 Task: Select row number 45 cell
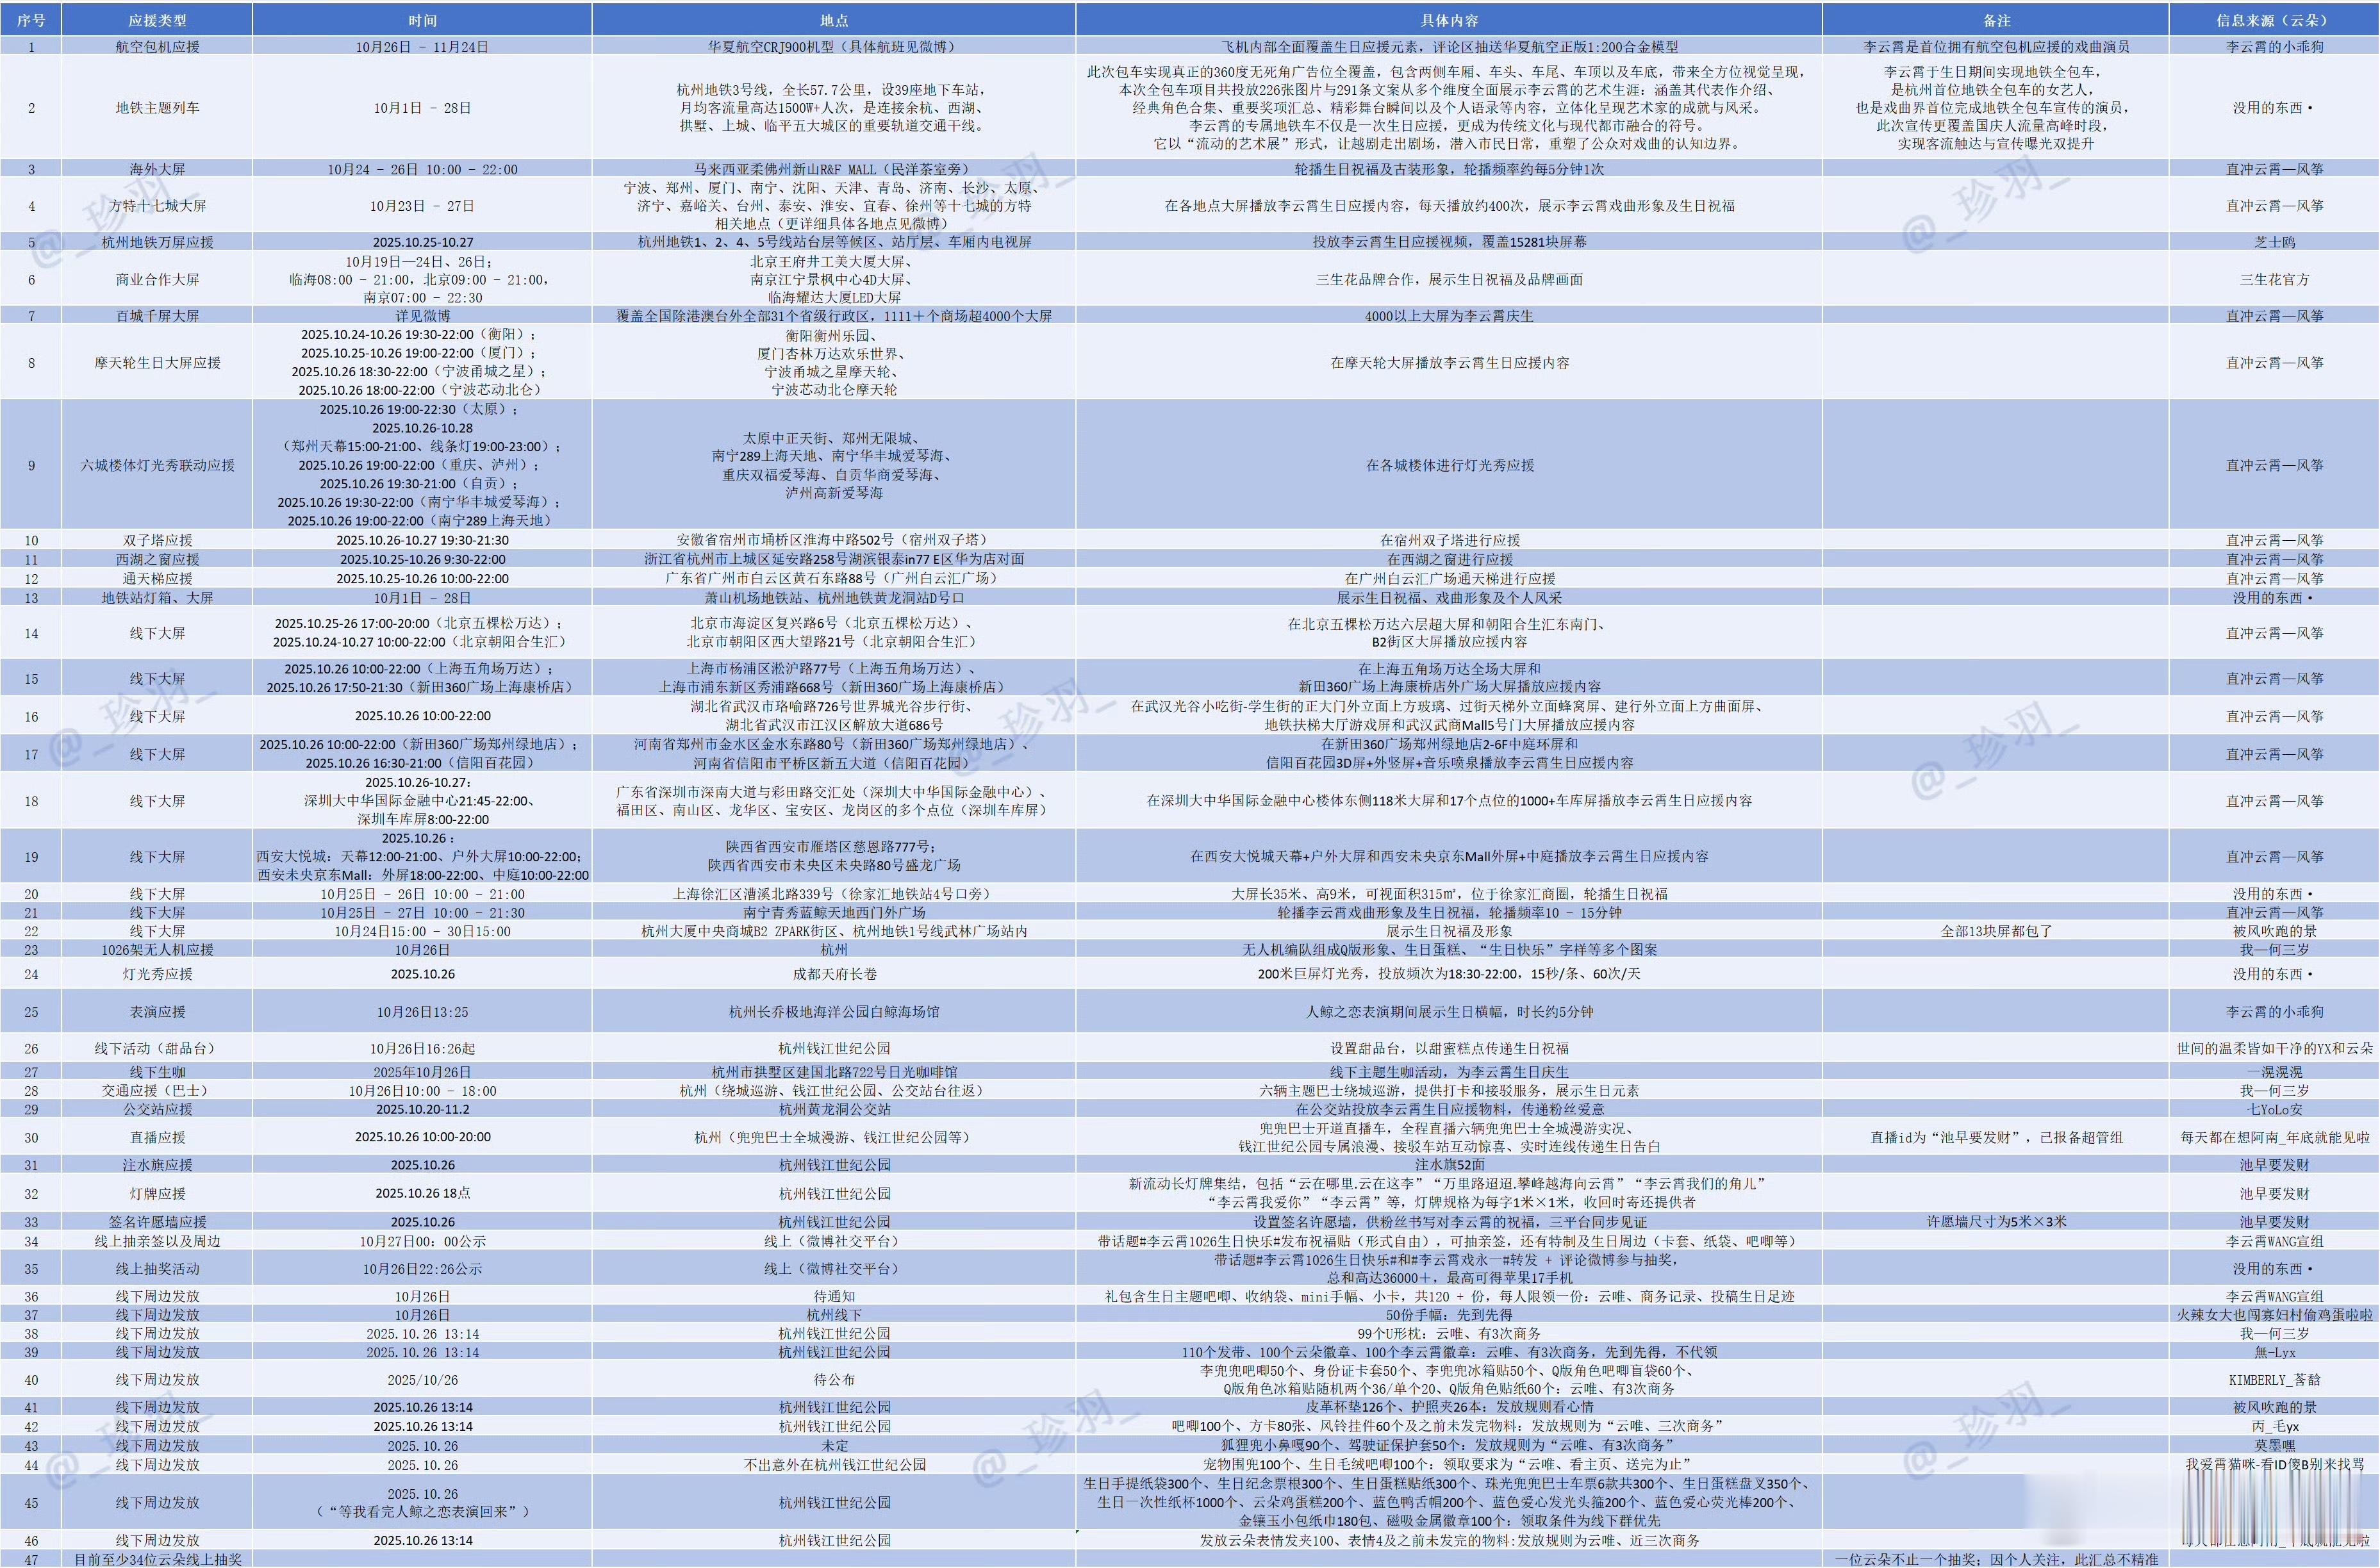(31, 1503)
